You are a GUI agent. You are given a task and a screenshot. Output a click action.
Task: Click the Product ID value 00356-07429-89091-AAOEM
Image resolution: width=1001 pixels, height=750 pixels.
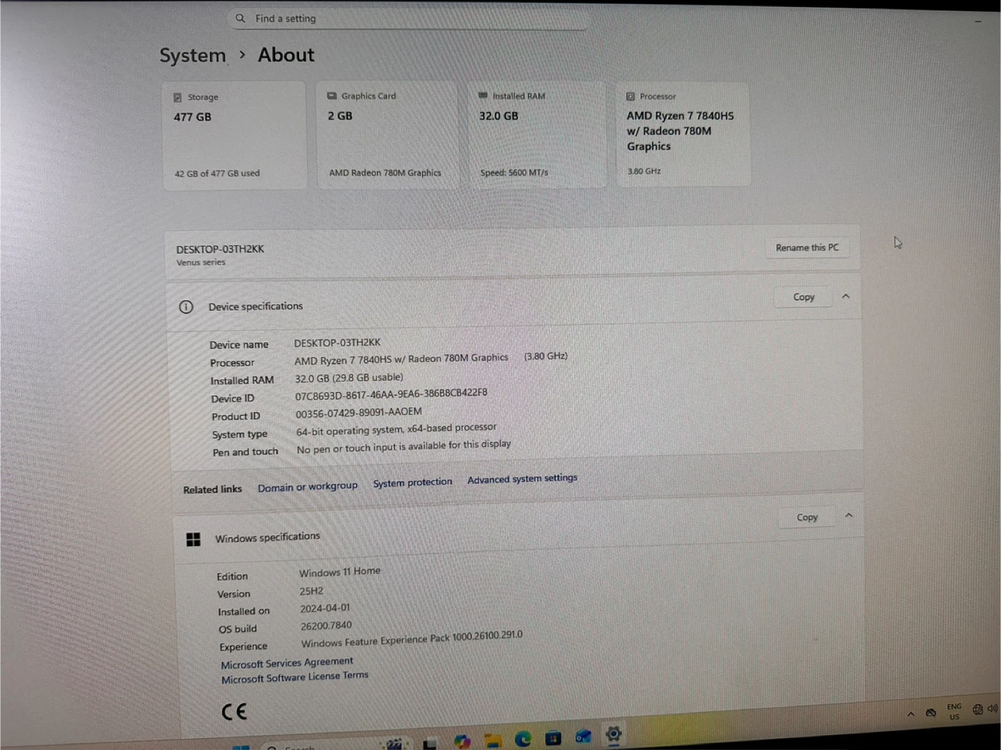click(359, 413)
